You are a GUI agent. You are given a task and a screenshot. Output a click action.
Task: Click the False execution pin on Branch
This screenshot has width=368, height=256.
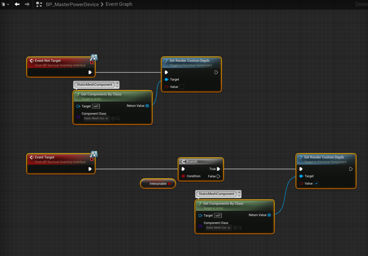218,176
